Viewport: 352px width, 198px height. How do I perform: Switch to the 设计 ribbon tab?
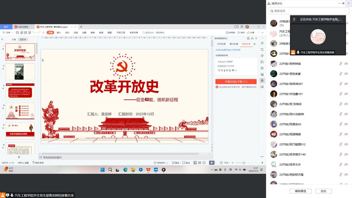[67, 33]
